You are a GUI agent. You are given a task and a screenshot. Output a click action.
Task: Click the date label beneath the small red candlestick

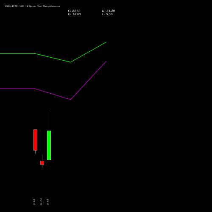(41, 202)
